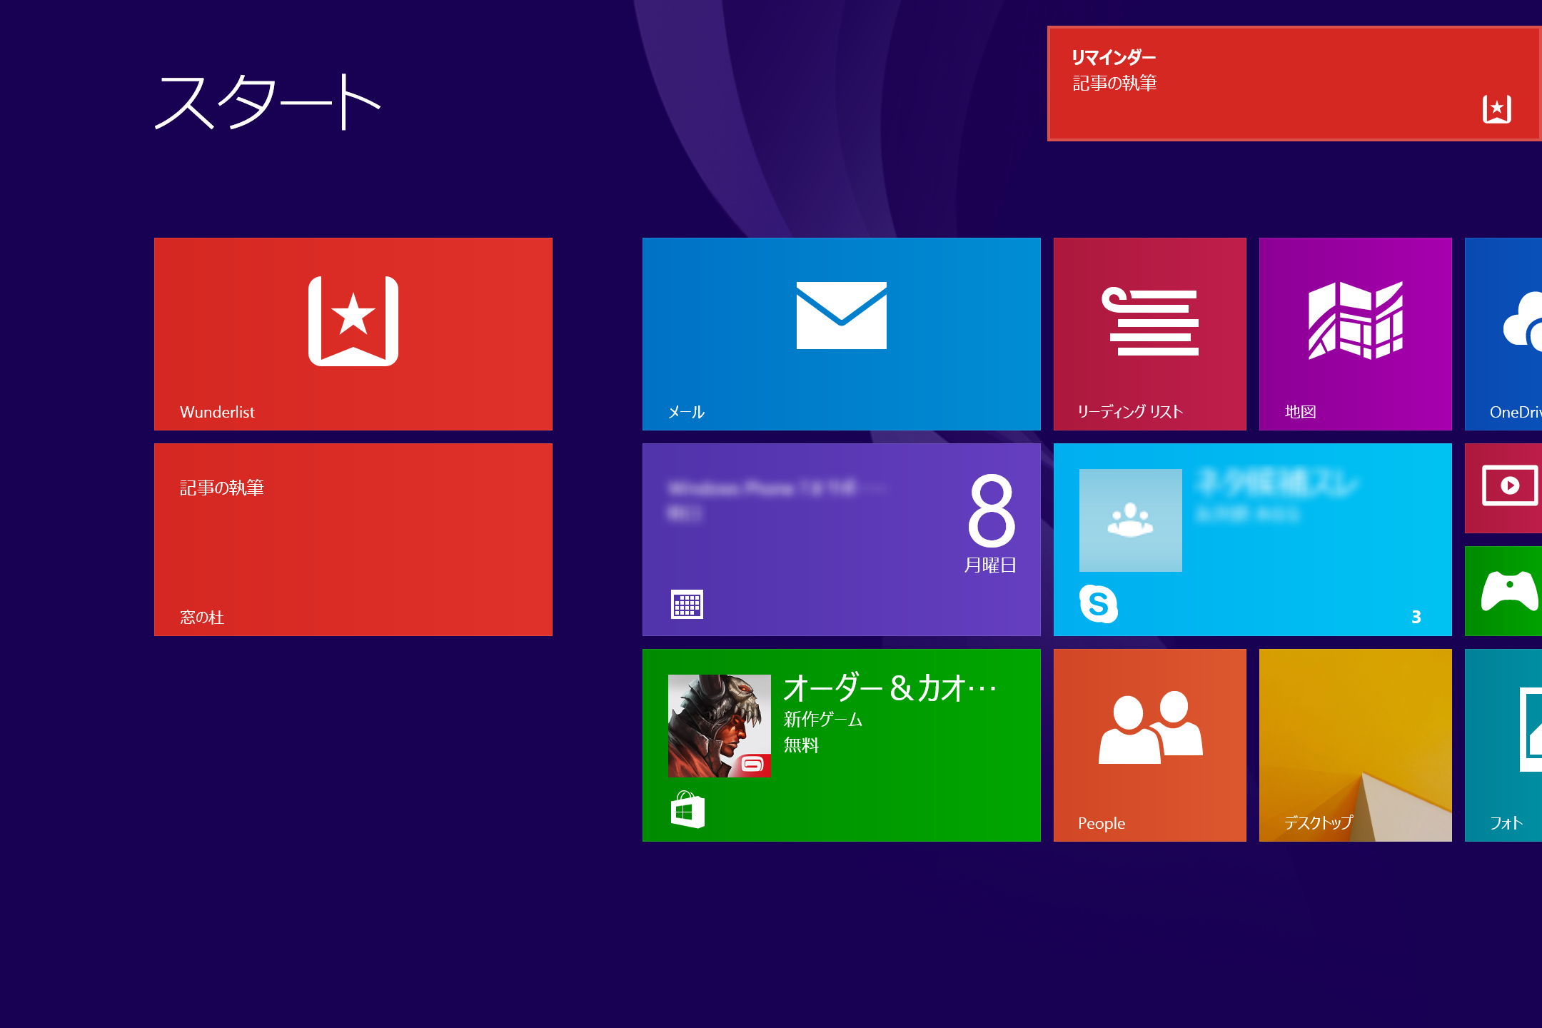
Task: Open the Calendar tile showing Monday 8
Action: pos(841,539)
